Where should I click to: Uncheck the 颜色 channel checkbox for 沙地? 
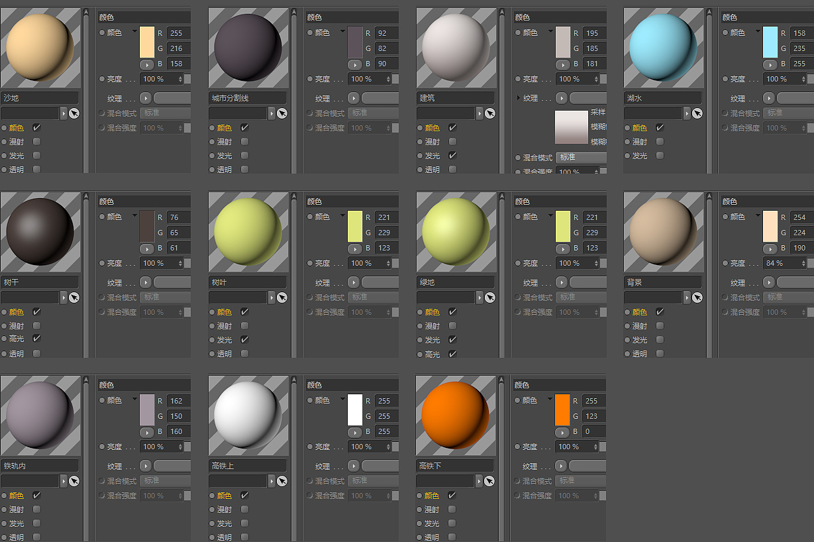(36, 127)
